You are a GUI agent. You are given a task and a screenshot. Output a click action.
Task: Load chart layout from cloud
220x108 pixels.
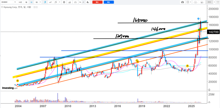pyautogui.click(x=195, y=2)
